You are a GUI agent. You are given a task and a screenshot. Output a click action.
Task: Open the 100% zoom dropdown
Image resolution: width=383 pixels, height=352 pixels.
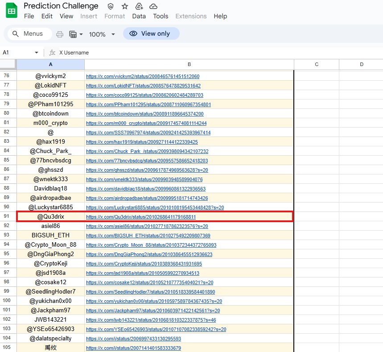click(x=102, y=34)
